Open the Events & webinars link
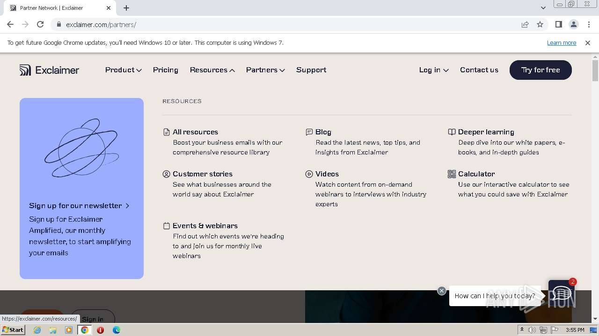Screen dimensions: 599x336 pos(205,226)
